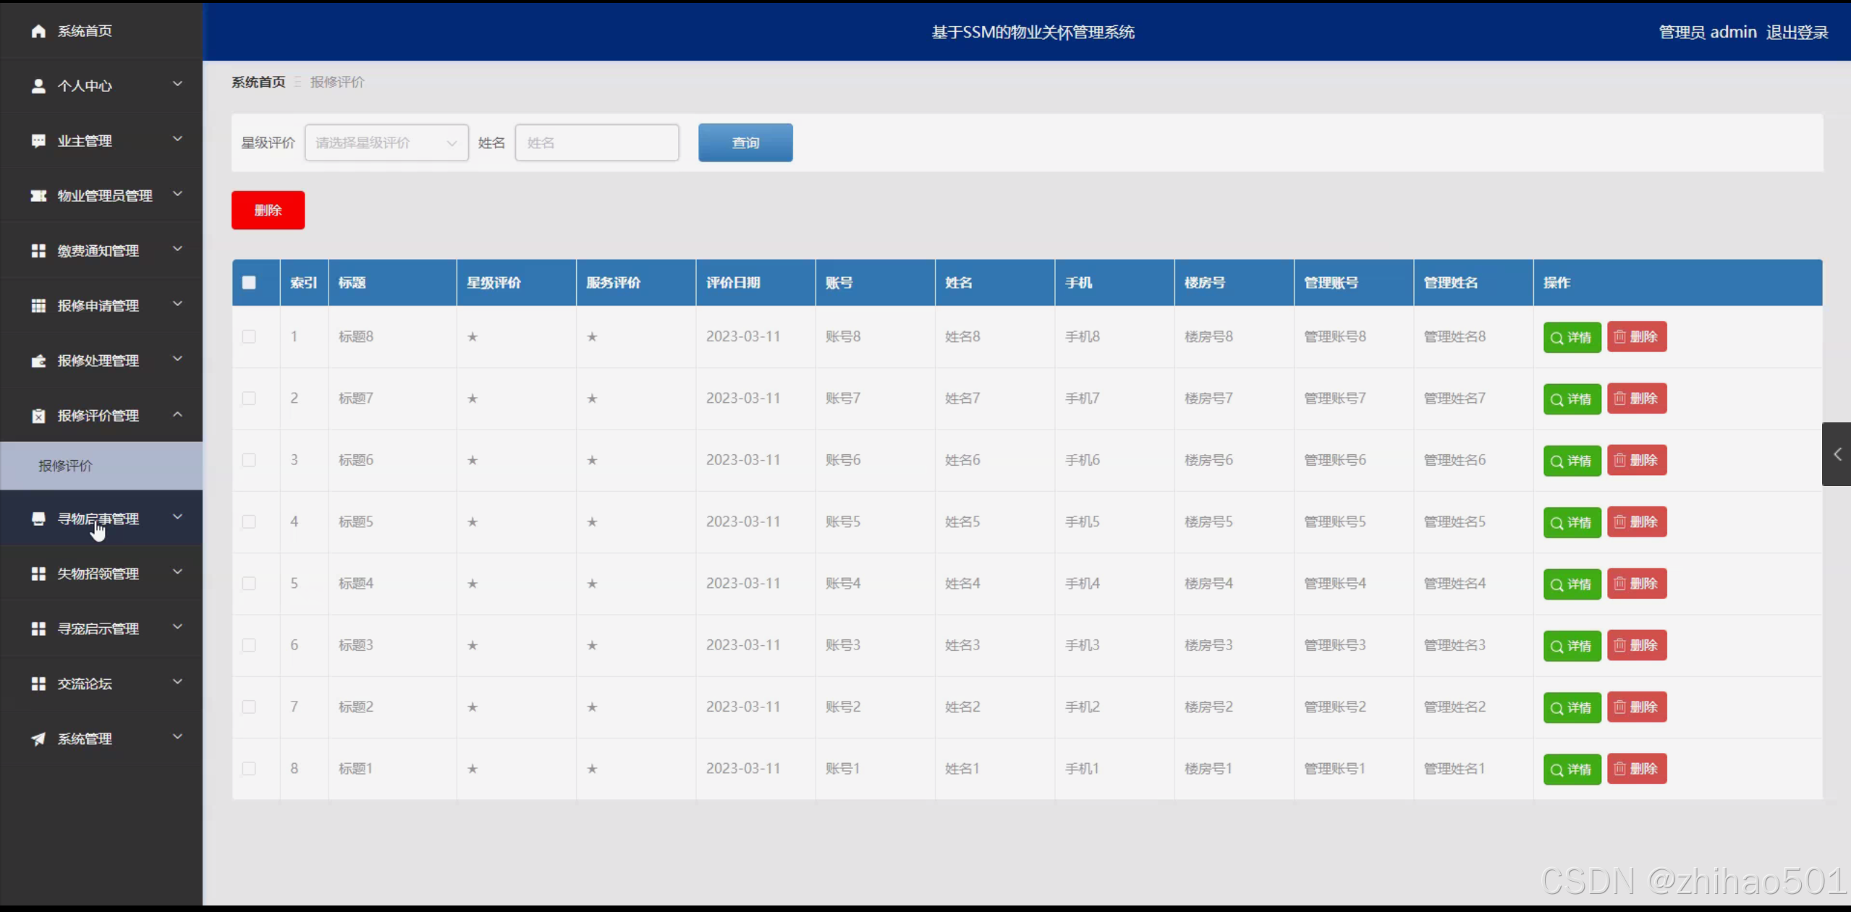The width and height of the screenshot is (1851, 912).
Task: Expand the 缴费通知管理 menu chevron
Action: click(177, 250)
